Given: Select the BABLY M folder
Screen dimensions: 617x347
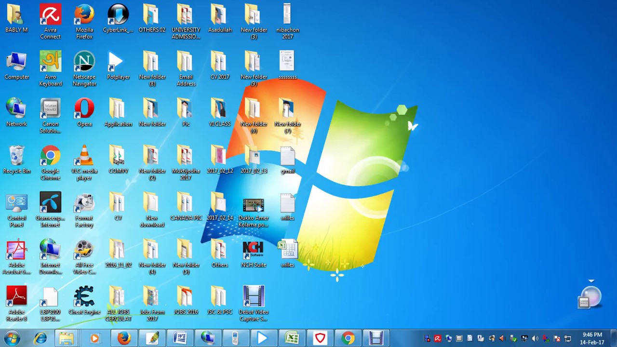Looking at the screenshot, I should (16, 19).
